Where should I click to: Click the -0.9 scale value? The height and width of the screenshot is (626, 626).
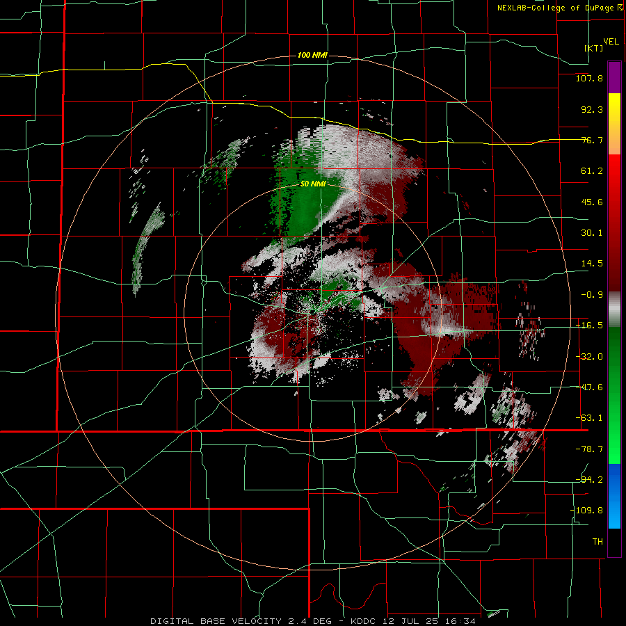(x=592, y=295)
